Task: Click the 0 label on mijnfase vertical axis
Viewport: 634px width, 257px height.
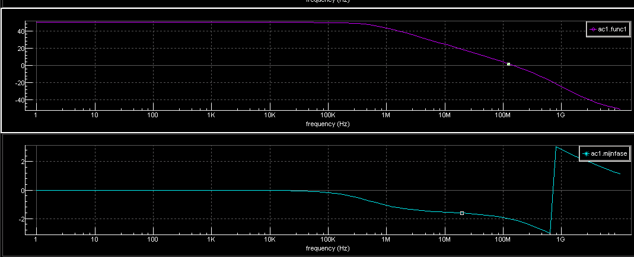Action: pyautogui.click(x=21, y=191)
